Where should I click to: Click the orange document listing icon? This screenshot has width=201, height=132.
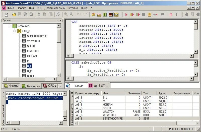(x=150, y=14)
